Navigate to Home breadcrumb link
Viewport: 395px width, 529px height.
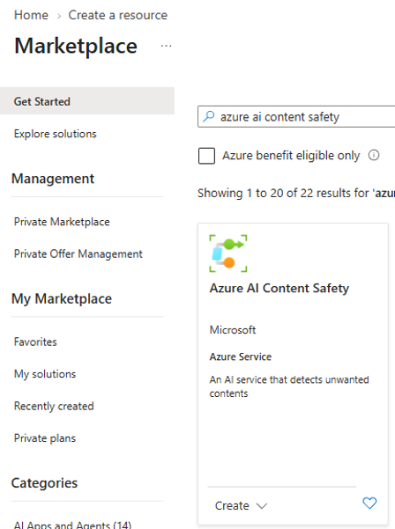[x=31, y=15]
